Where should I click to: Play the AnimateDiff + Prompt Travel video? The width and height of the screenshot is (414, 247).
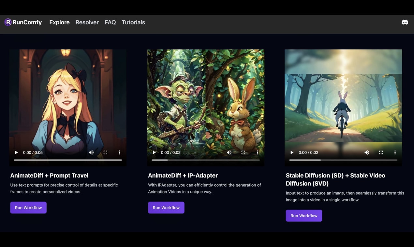coord(16,152)
